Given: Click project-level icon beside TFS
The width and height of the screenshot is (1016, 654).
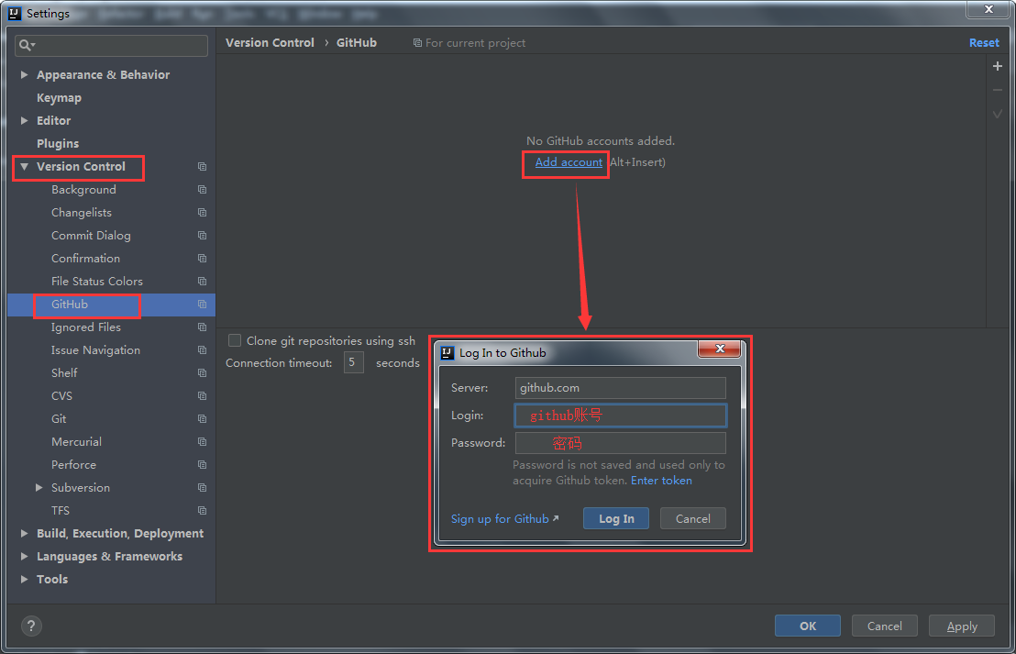Looking at the screenshot, I should click(x=202, y=511).
